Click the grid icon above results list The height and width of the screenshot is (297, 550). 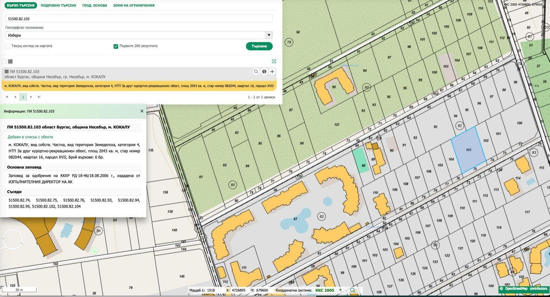coord(10,62)
